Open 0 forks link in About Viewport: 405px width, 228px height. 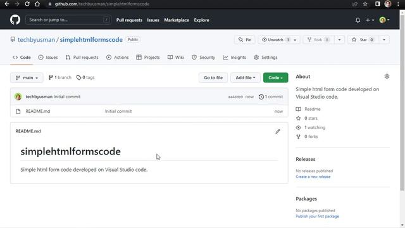[307, 137]
